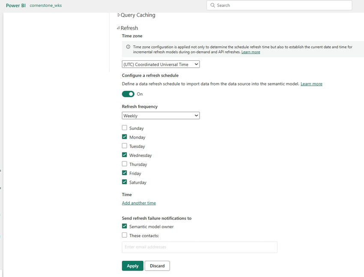Screen dimensions: 364x277
Task: Expand the Query Caching section
Action: point(119,15)
